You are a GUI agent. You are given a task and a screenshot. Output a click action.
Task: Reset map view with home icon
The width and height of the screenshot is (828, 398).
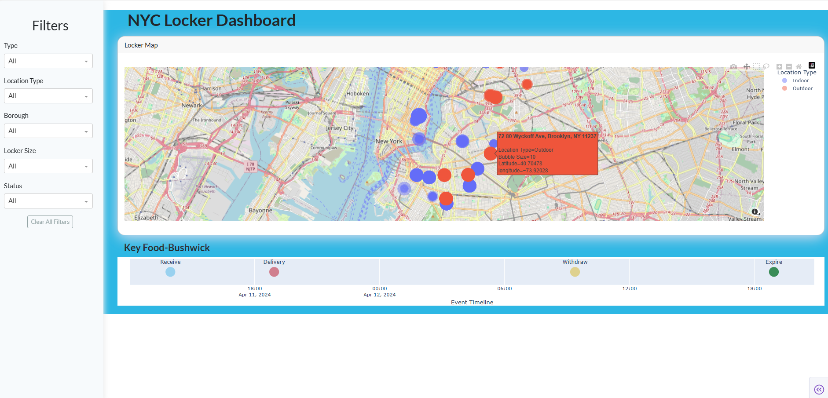799,66
